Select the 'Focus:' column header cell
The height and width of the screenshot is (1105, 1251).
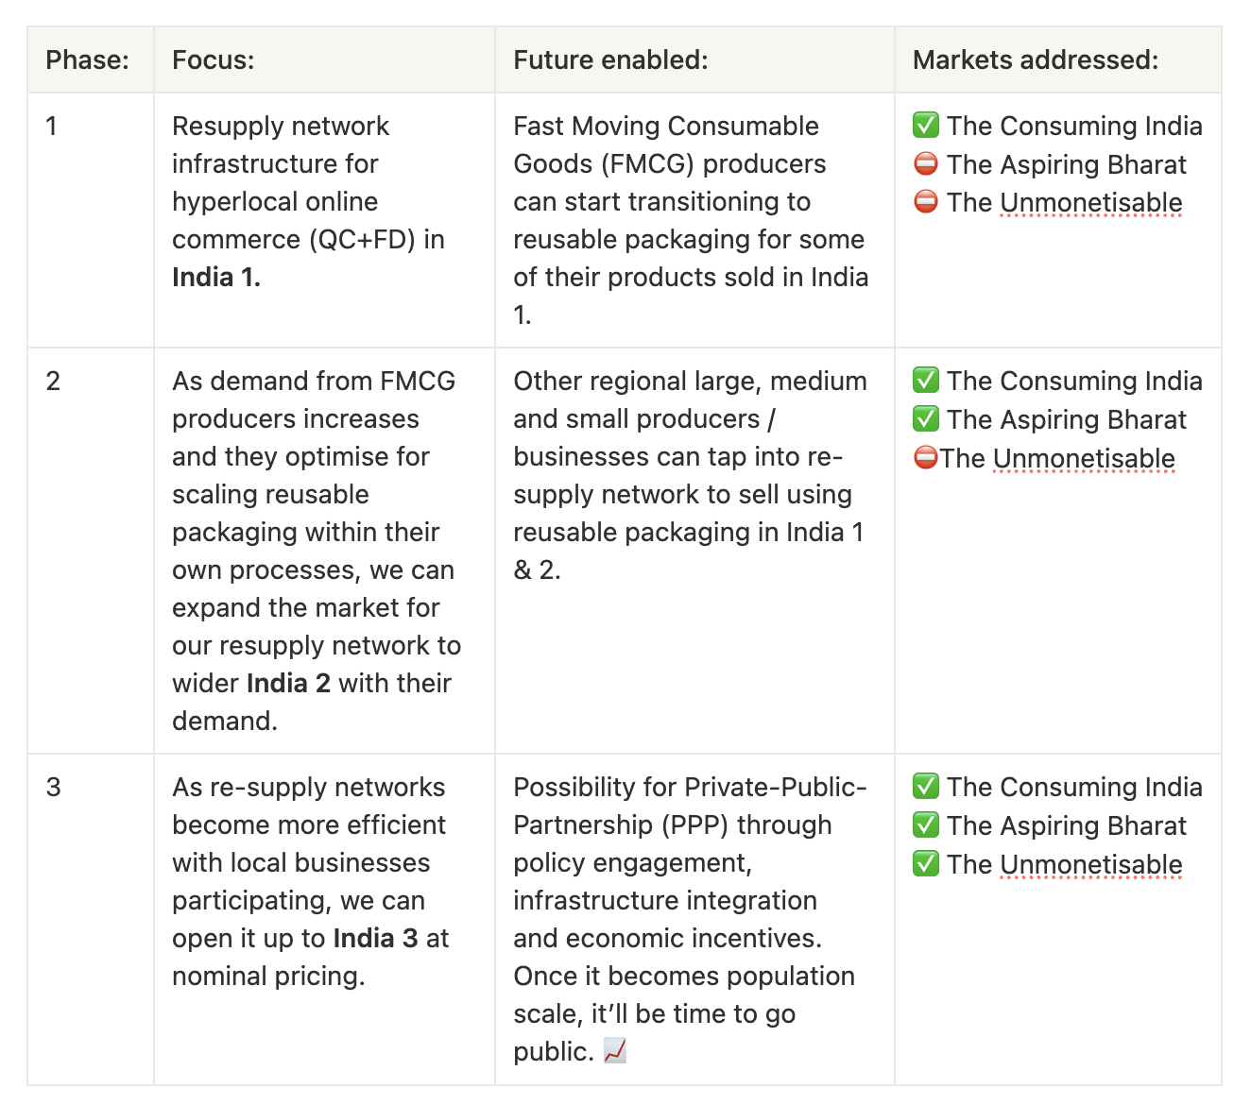(324, 59)
